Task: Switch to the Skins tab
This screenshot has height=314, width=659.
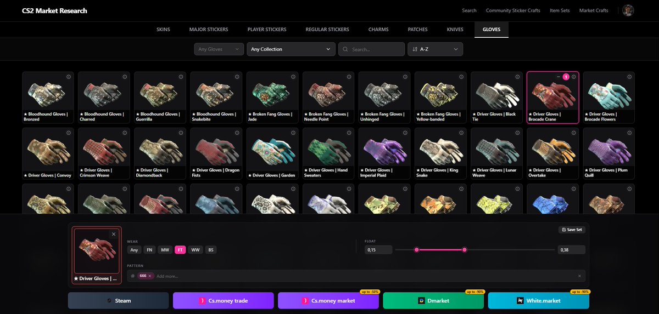Action: (x=163, y=29)
